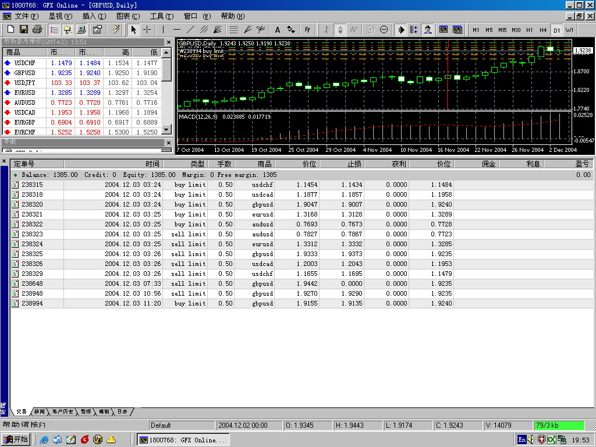
Task: Open the Expert Advisors icon
Action: click(x=428, y=30)
